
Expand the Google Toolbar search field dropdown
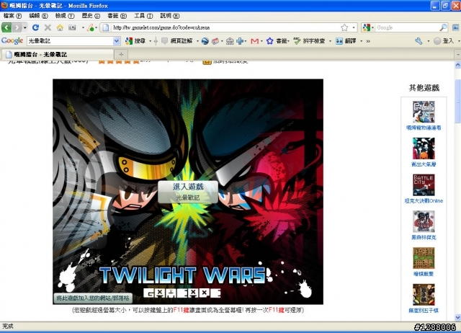117,41
